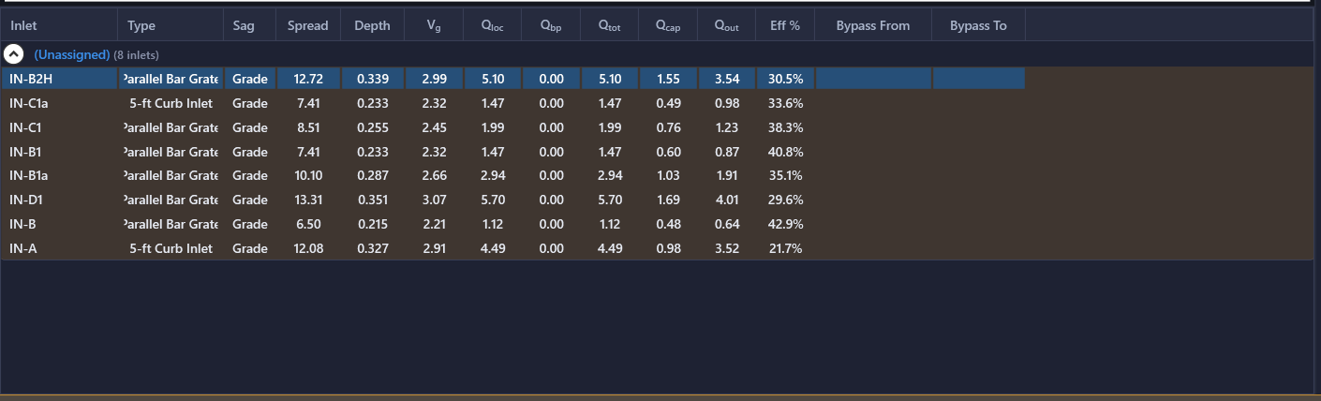Sort by the Qbp column header
The width and height of the screenshot is (1321, 401).
(x=551, y=25)
